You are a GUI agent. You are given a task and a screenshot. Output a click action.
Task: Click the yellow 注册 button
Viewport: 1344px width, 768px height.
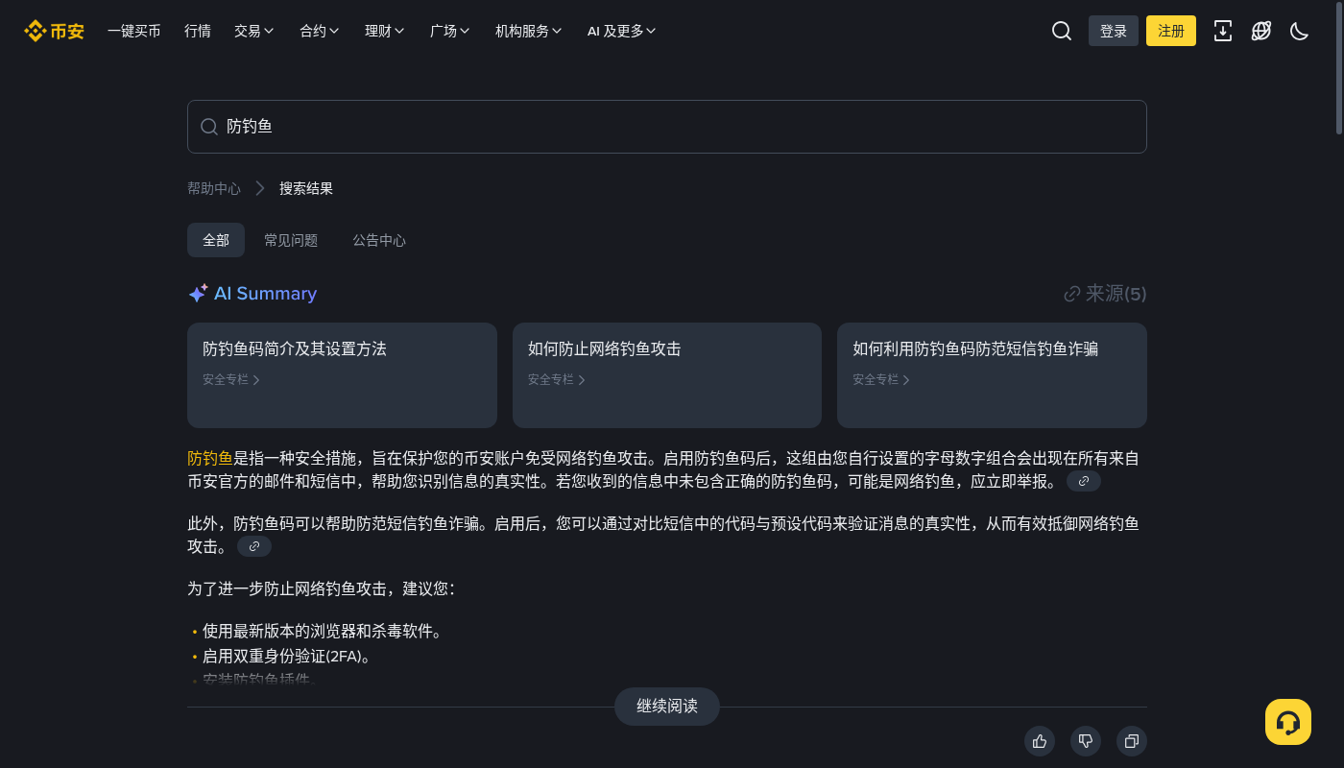coord(1171,31)
